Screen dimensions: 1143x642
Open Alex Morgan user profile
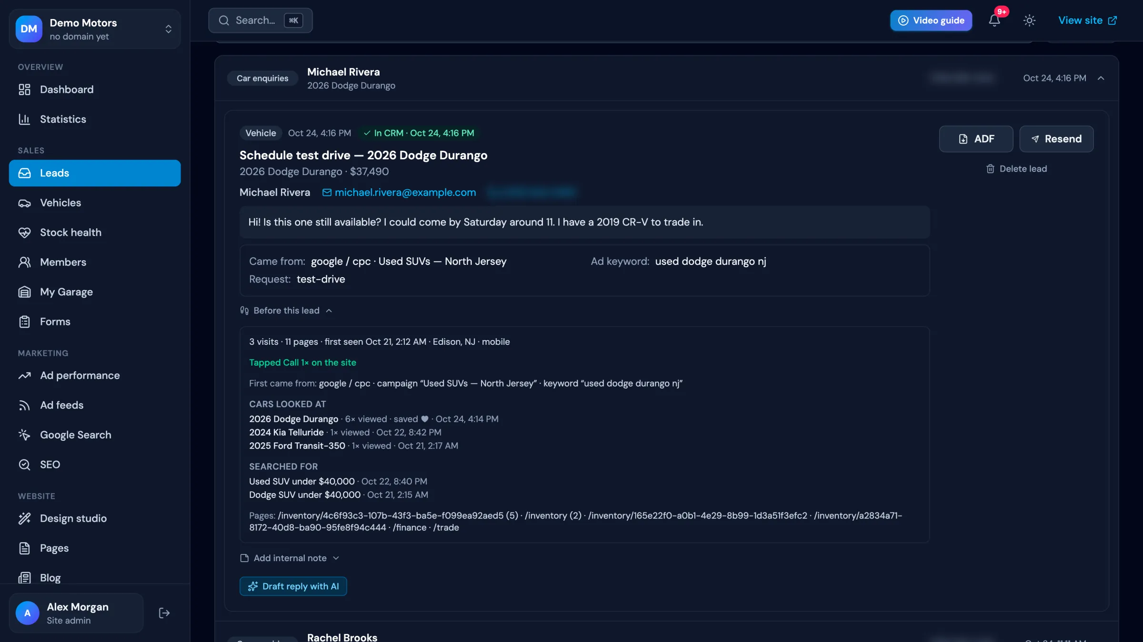click(76, 613)
